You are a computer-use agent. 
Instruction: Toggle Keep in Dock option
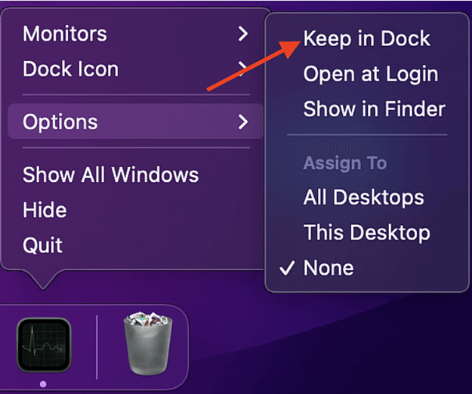click(x=366, y=38)
